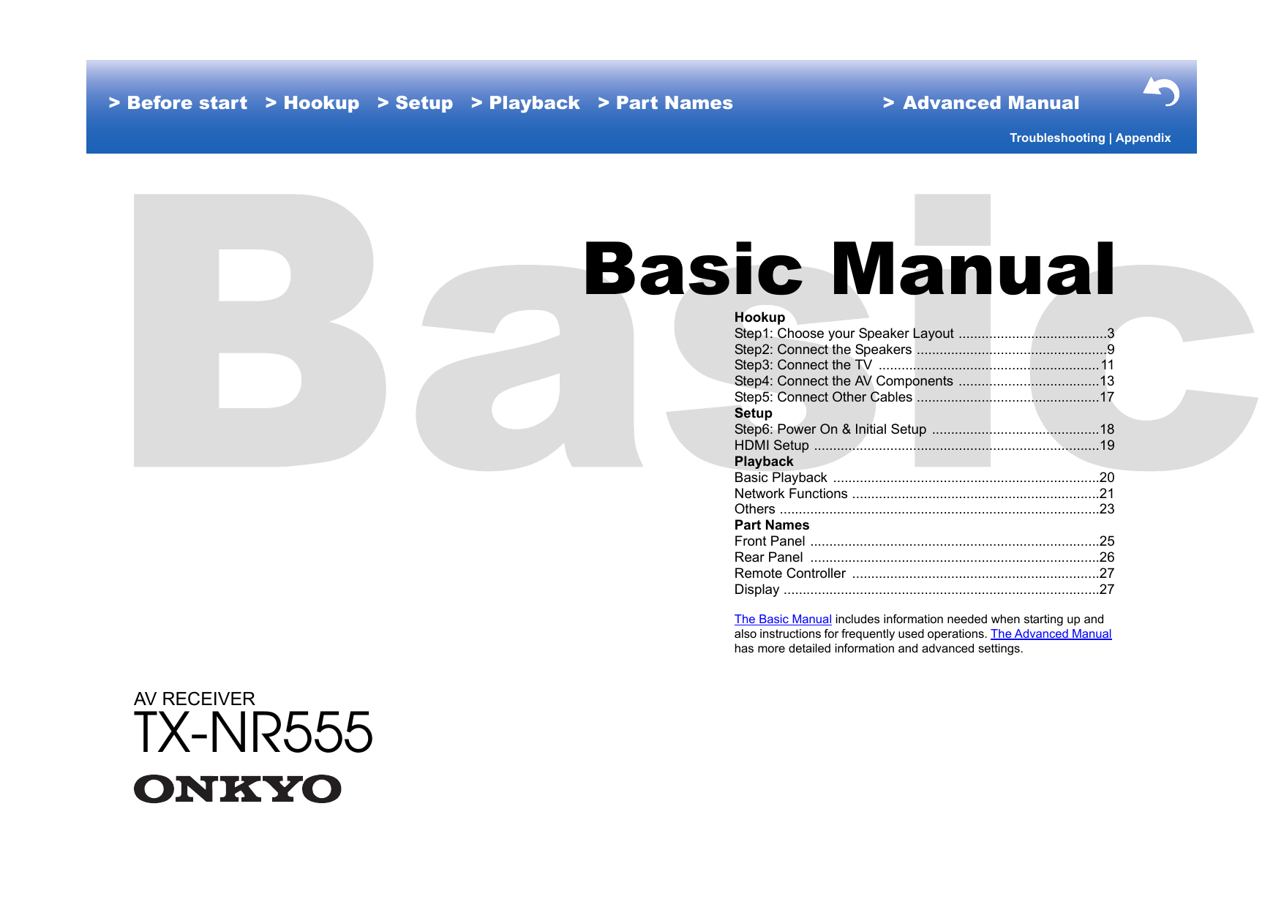The height and width of the screenshot is (907, 1284).
Task: Open the Advanced Manual from header
Action: 981,103
